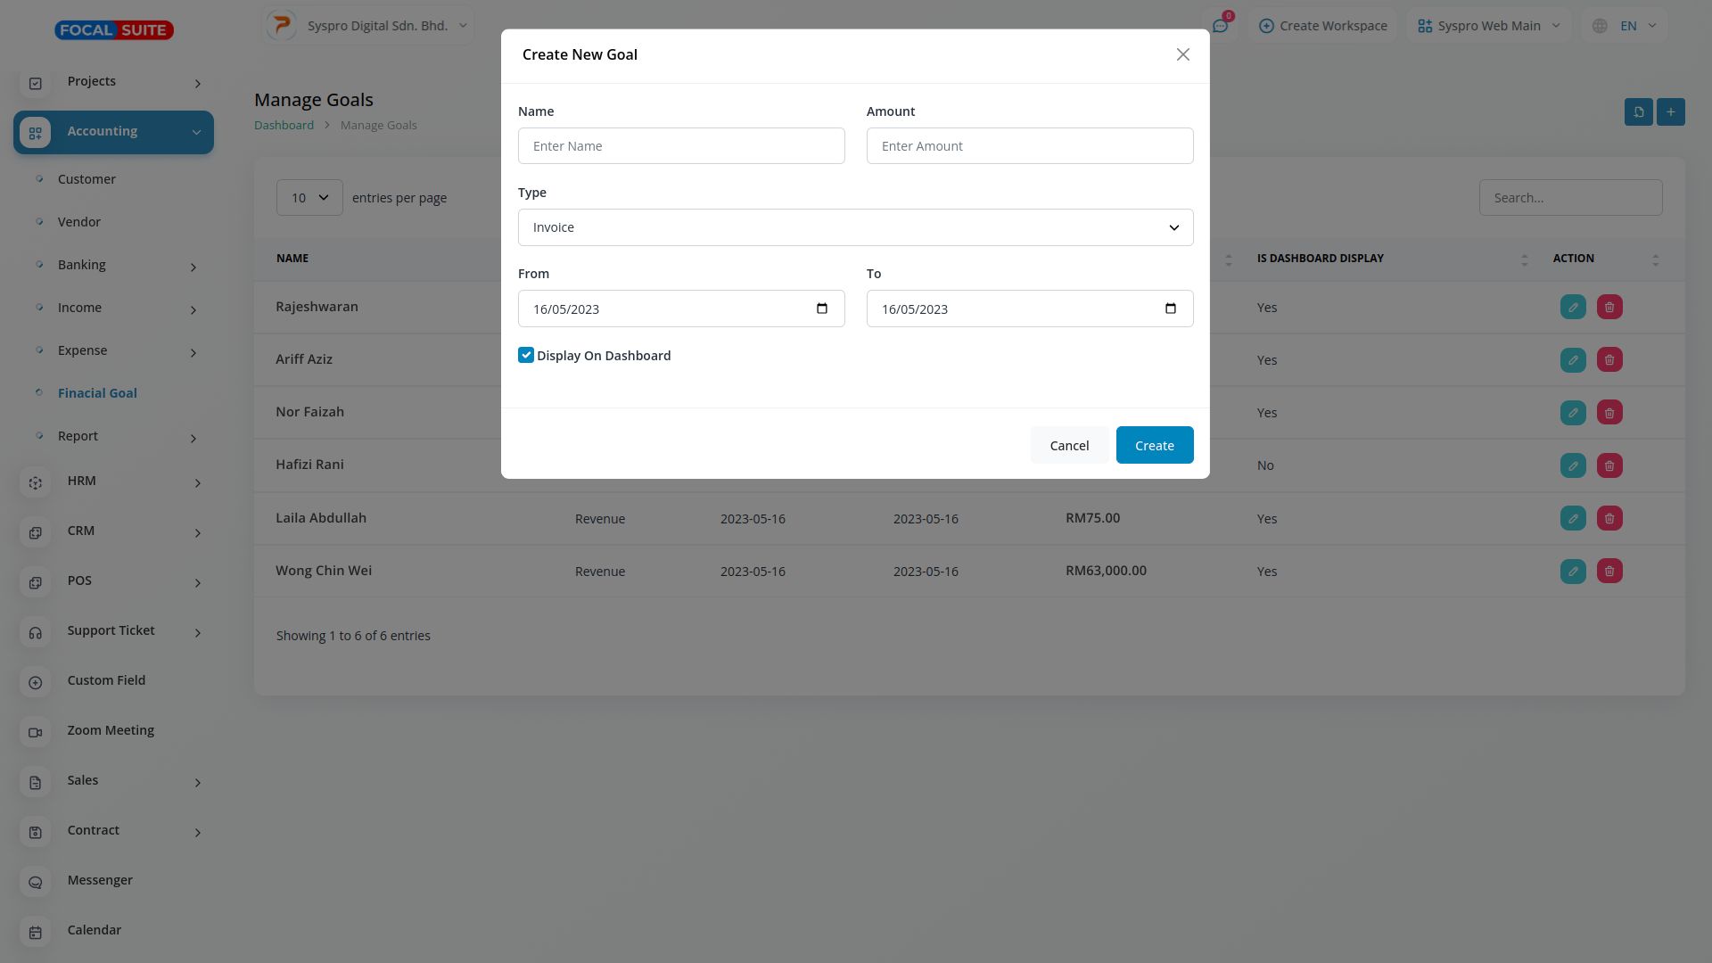The height and width of the screenshot is (963, 1712).
Task: Open the Customer menu item
Action: click(x=86, y=179)
